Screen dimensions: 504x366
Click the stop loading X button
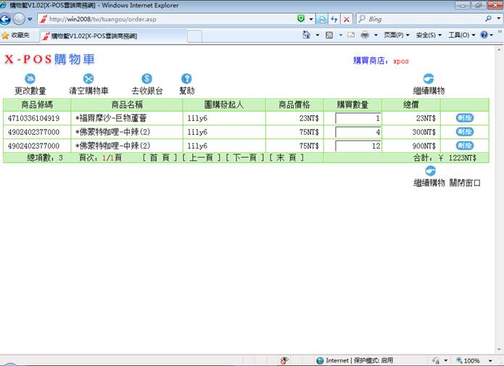tap(347, 20)
